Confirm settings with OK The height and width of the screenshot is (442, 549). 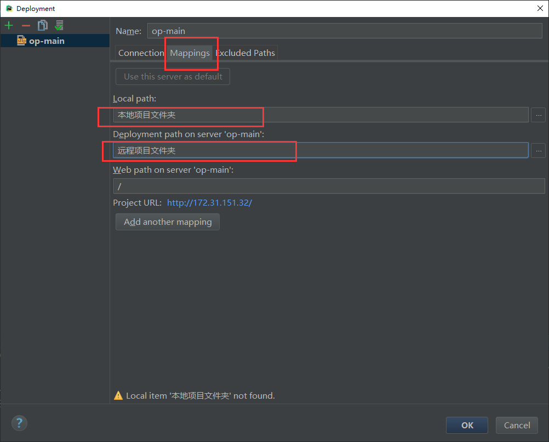(466, 425)
